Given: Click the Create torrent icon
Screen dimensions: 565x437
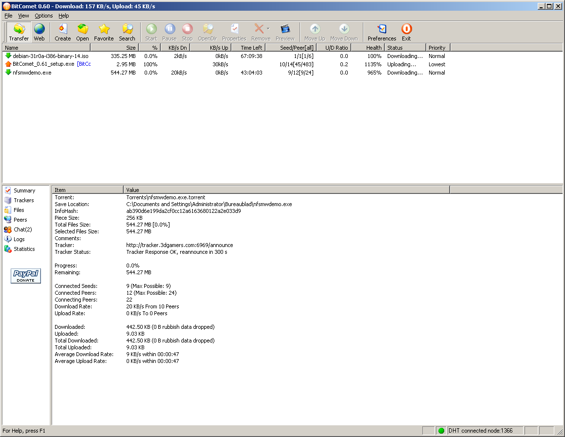Looking at the screenshot, I should point(63,32).
